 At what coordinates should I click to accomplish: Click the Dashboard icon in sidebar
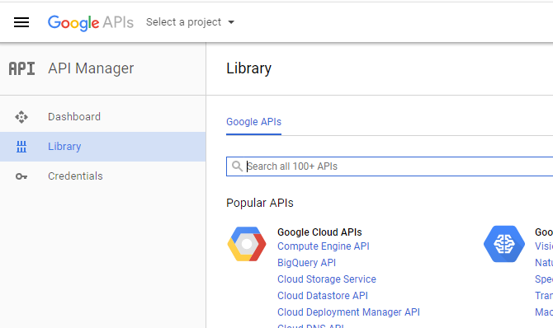[21, 117]
